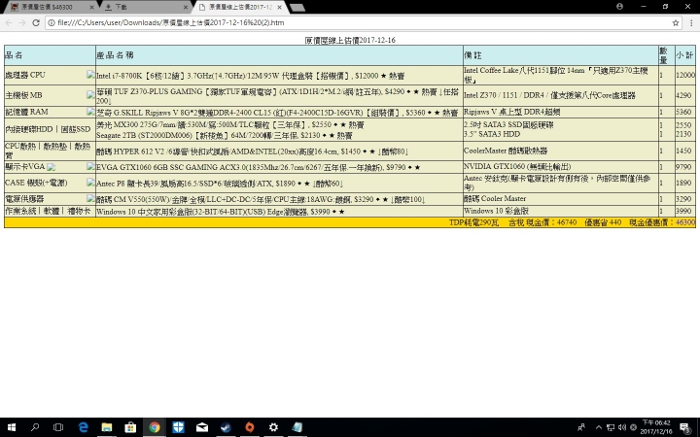Open Settings gear from taskbar
Screen dimensions: 700x437
273,427
